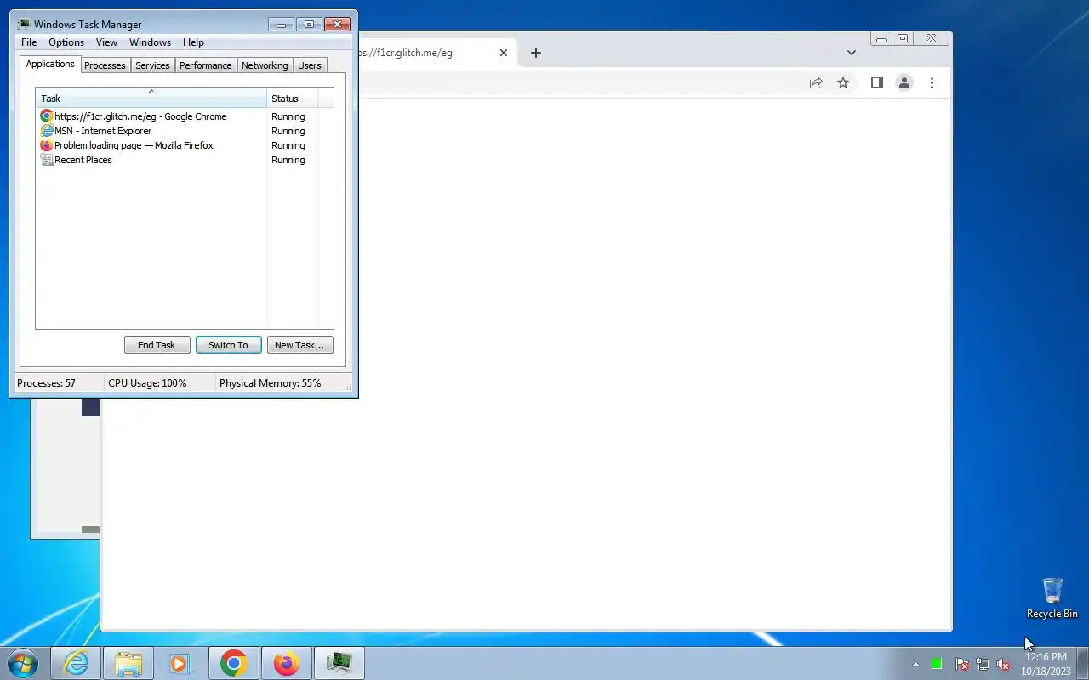Select the Recycle Bin desktop icon
The image size is (1089, 680).
(x=1052, y=598)
